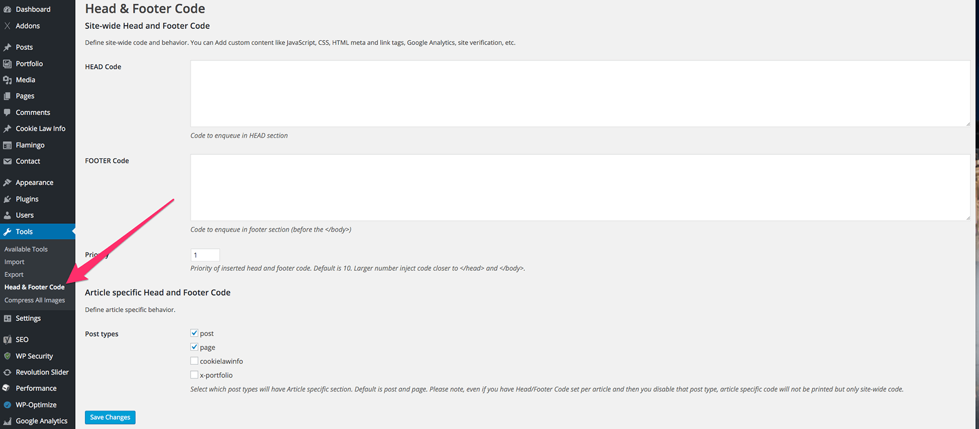This screenshot has width=979, height=429.
Task: Enable the cookielawinfo checkbox
Action: 194,361
